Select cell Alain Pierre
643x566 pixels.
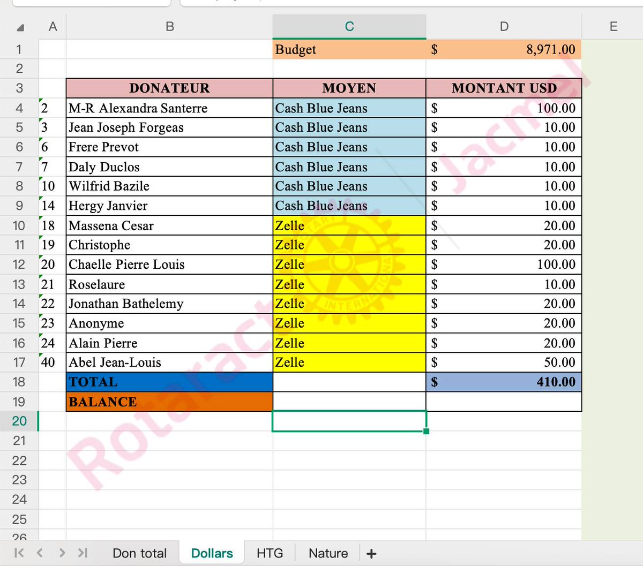point(169,343)
